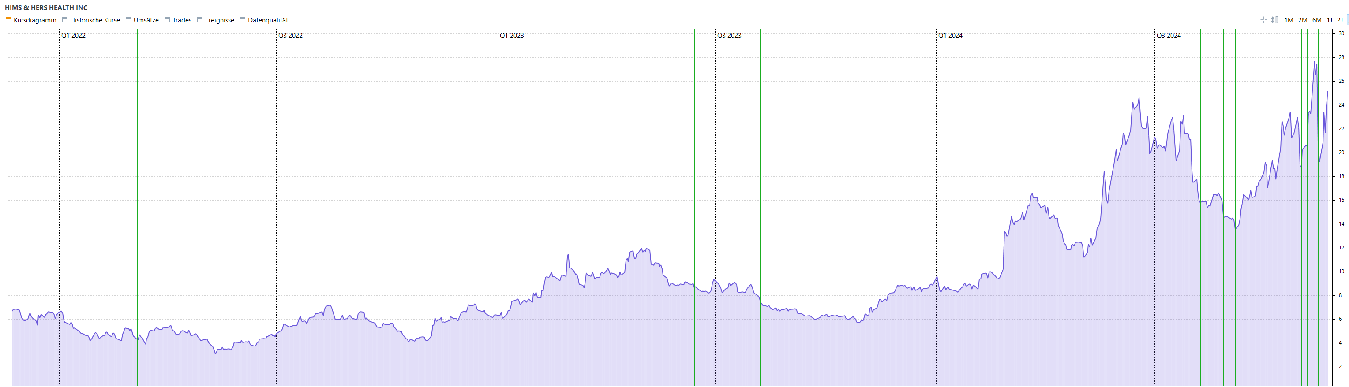The image size is (1349, 387).
Task: Select the Q3 2022 quarter label
Action: pyautogui.click(x=290, y=36)
